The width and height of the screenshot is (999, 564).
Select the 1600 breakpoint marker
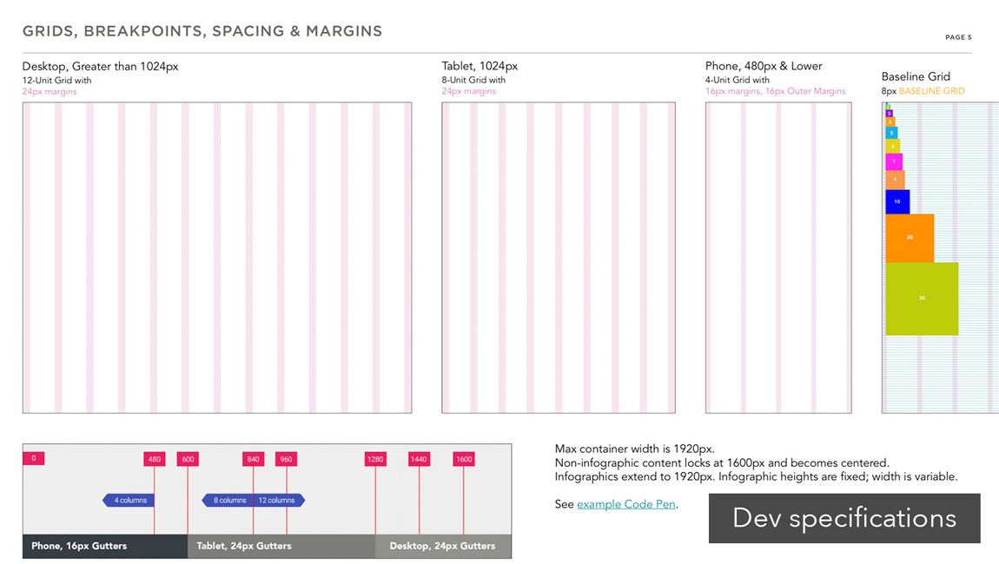point(464,459)
